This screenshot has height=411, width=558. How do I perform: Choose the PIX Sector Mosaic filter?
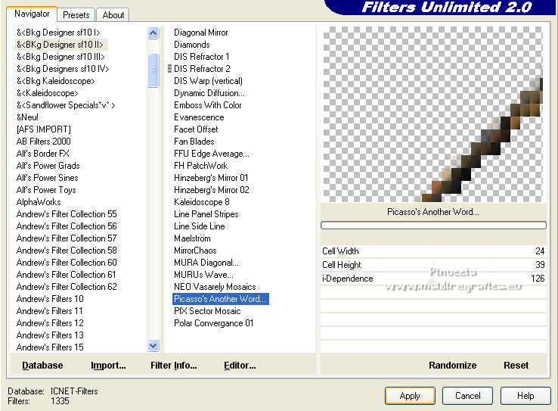(x=207, y=311)
